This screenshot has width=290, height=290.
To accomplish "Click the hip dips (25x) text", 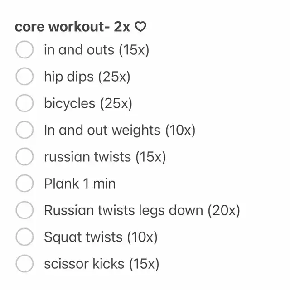I will click(x=87, y=77).
